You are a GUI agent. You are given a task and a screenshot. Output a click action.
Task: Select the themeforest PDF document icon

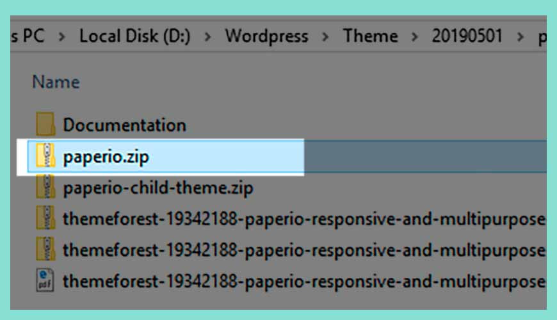[45, 280]
